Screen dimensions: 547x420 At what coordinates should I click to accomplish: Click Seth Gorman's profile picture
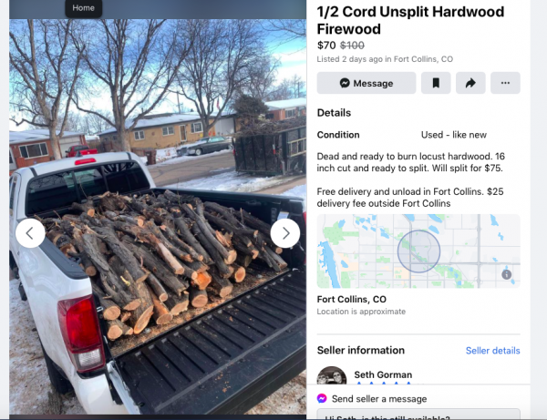[x=332, y=375]
